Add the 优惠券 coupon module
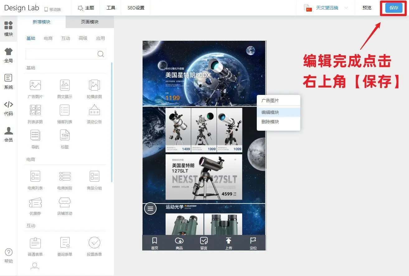 [x=35, y=206]
